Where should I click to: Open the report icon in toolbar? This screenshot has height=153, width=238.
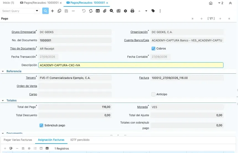118,11
